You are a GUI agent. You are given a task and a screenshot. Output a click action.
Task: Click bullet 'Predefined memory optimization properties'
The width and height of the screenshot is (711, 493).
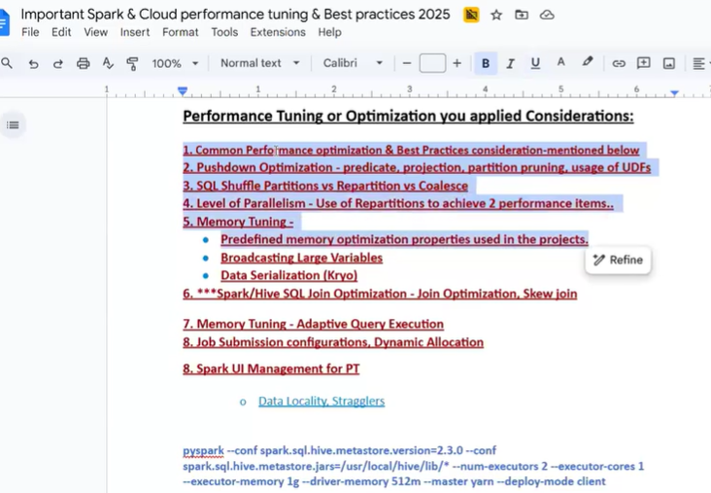tap(404, 239)
